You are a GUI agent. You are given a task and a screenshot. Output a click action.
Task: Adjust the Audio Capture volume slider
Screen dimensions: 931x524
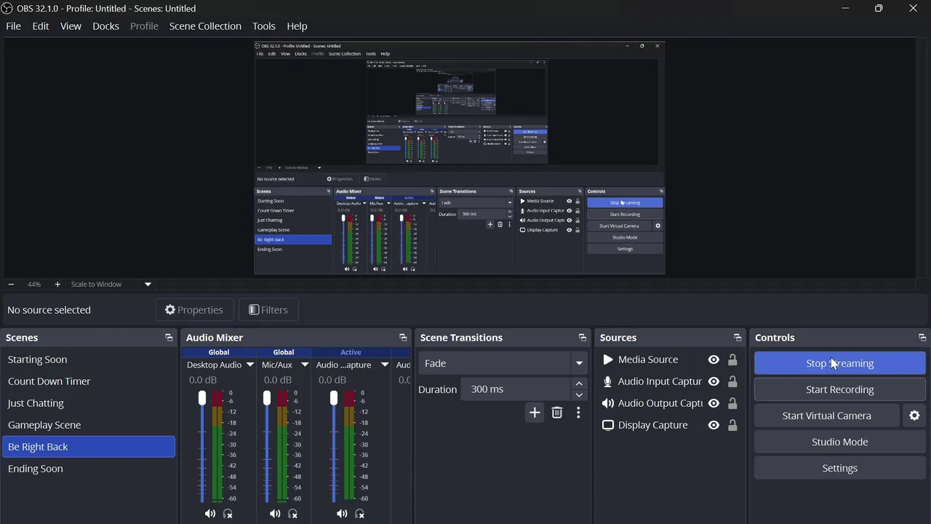pos(334,398)
